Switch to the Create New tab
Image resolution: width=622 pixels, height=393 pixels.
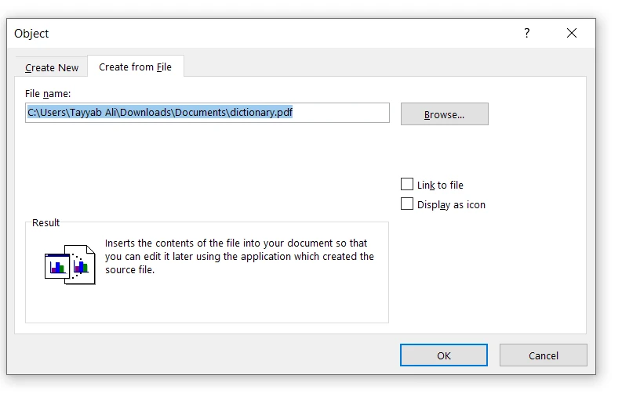[x=52, y=68]
